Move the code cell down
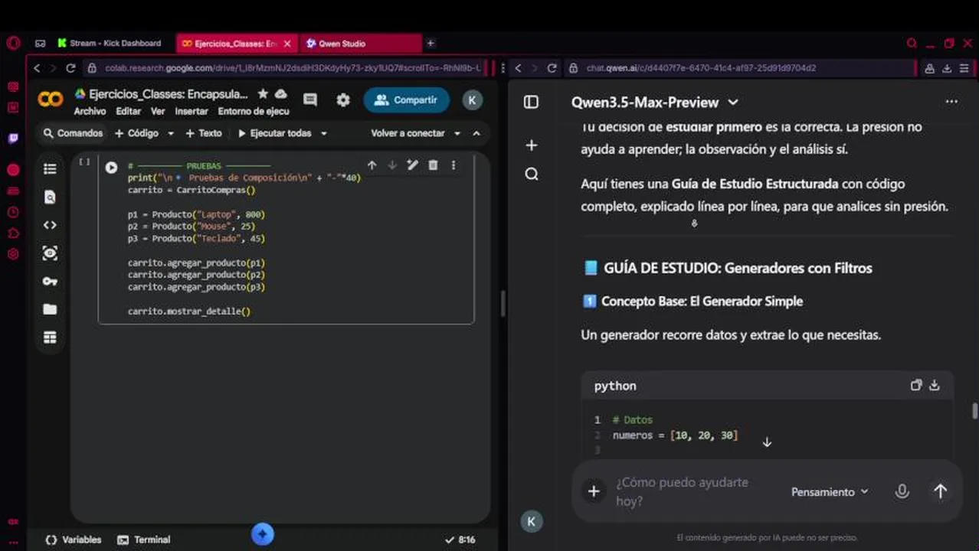 392,165
